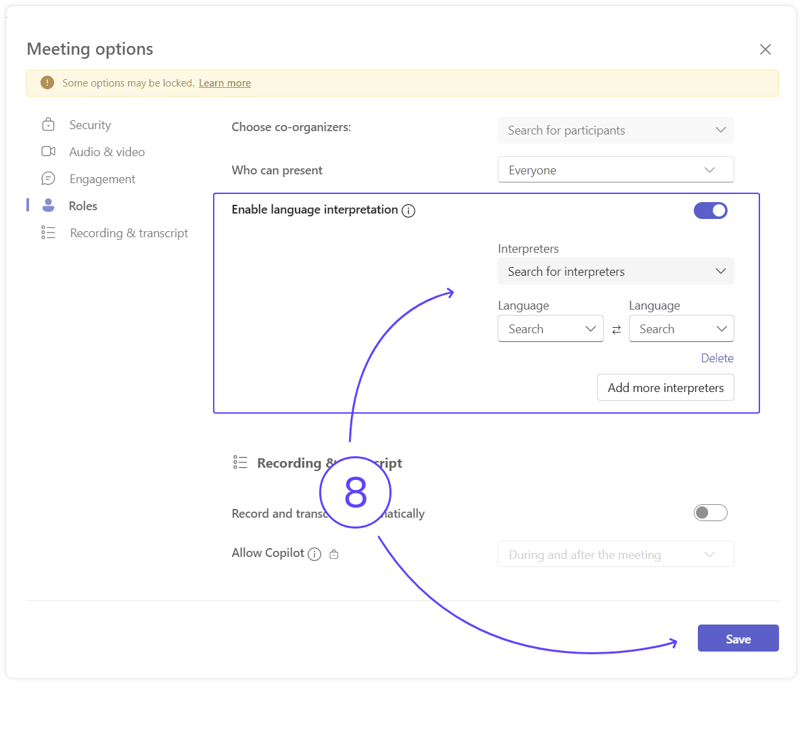Open the Learn more link
802x732 pixels.
pos(225,82)
